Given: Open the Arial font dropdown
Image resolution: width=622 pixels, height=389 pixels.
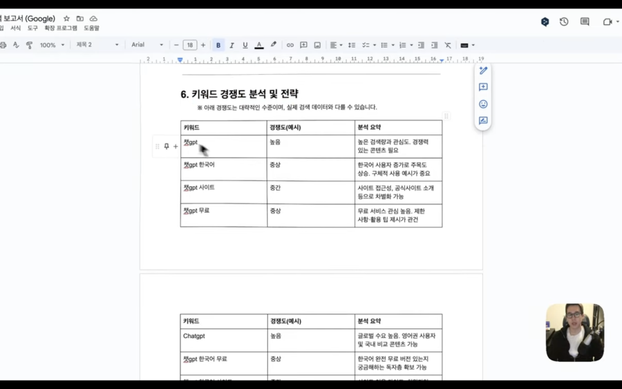Looking at the screenshot, I should pos(147,45).
